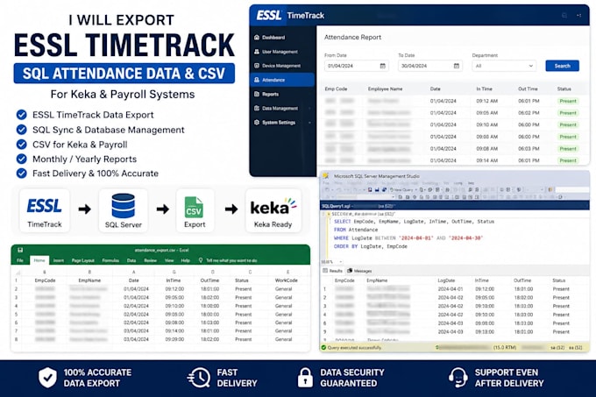Viewport: 596px width, 397px height.
Task: Click the SQL Server database icon
Action: (x=124, y=206)
